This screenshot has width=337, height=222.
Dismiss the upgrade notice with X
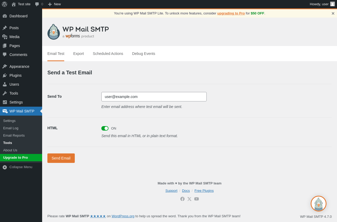(x=333, y=13)
